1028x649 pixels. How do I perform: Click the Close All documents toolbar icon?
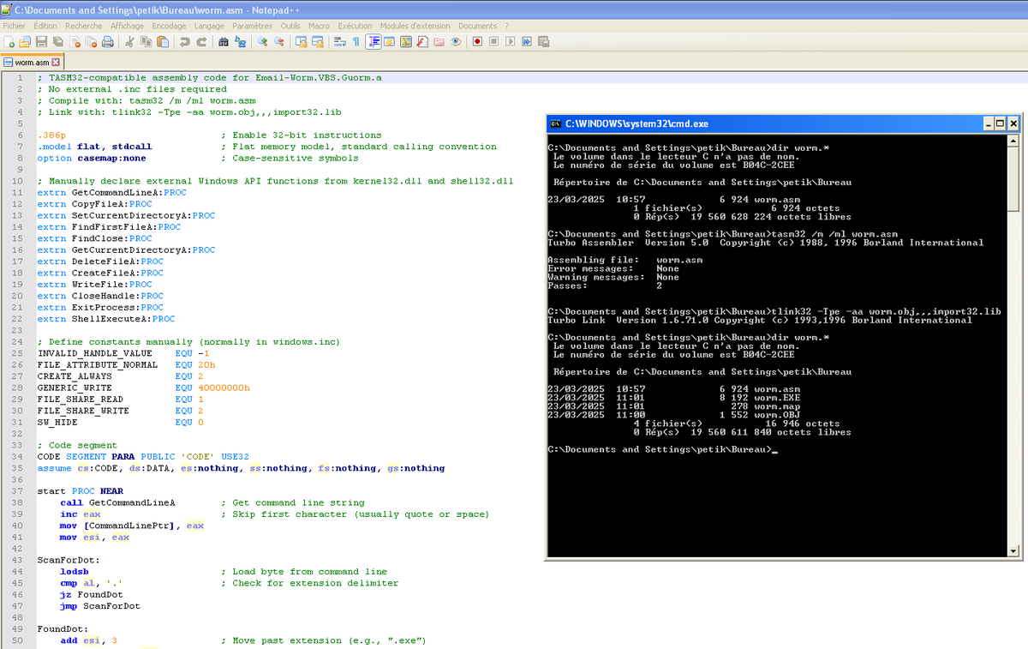[91, 41]
